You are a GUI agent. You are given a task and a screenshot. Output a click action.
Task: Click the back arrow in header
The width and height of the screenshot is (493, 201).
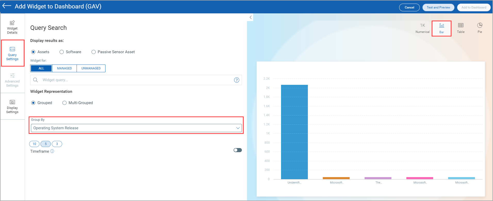coord(7,6)
